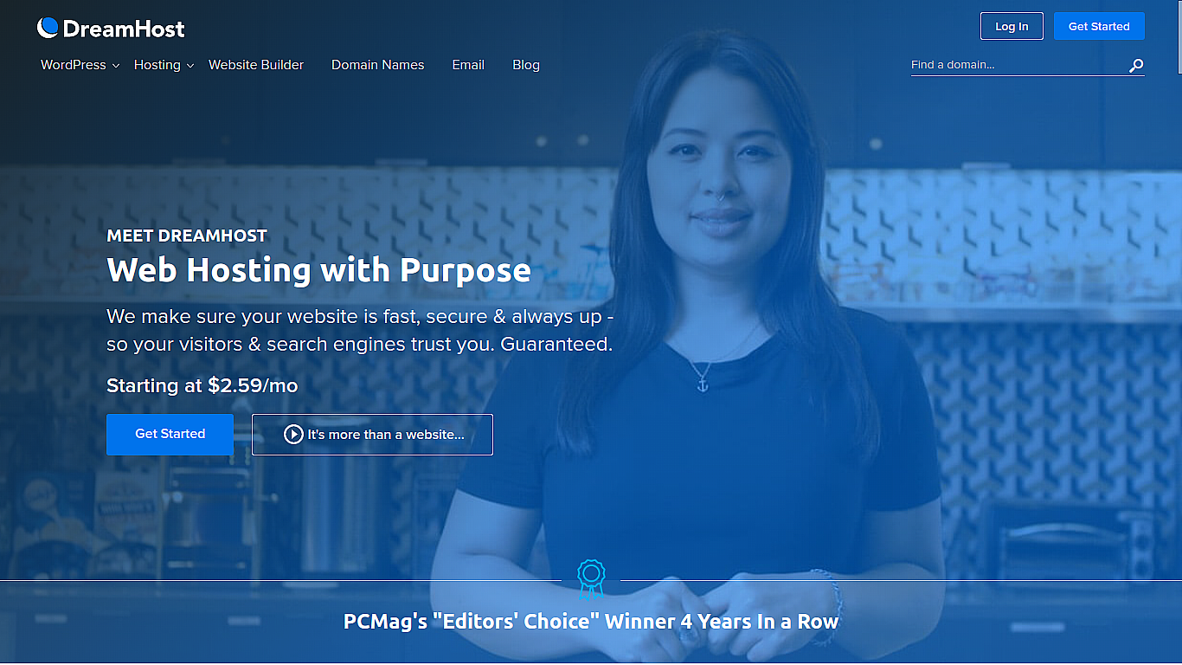
Task: Expand the Hosting menu chevron
Action: (x=190, y=66)
